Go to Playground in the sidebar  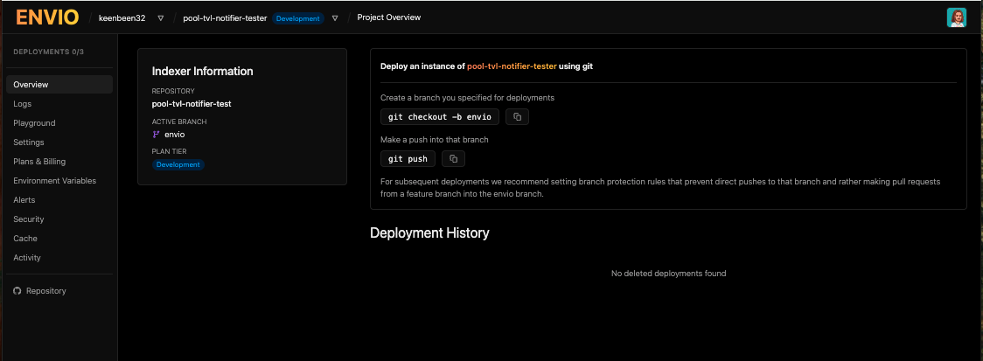coord(34,123)
